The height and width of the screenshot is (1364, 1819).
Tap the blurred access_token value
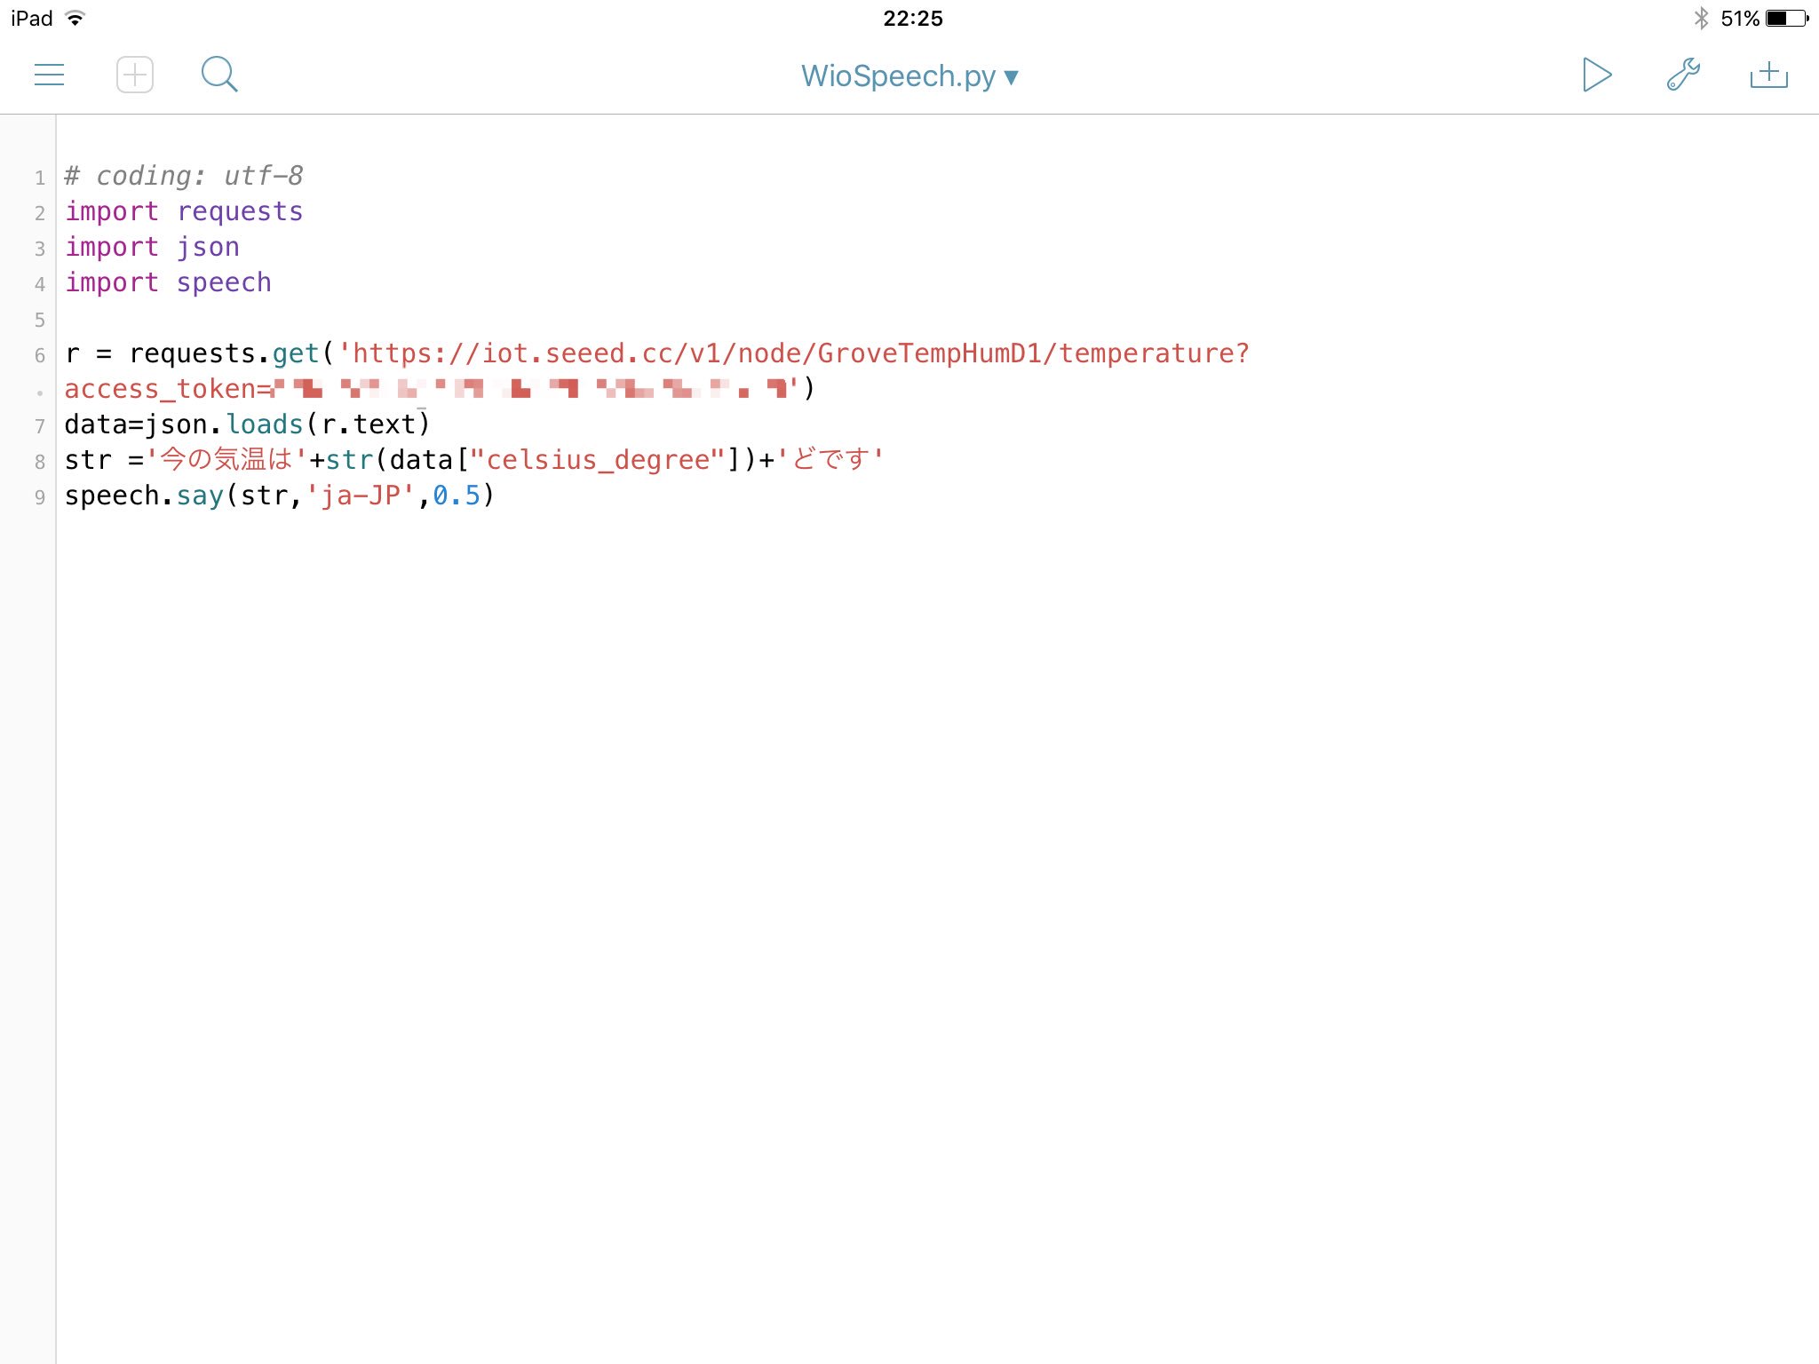(533, 388)
